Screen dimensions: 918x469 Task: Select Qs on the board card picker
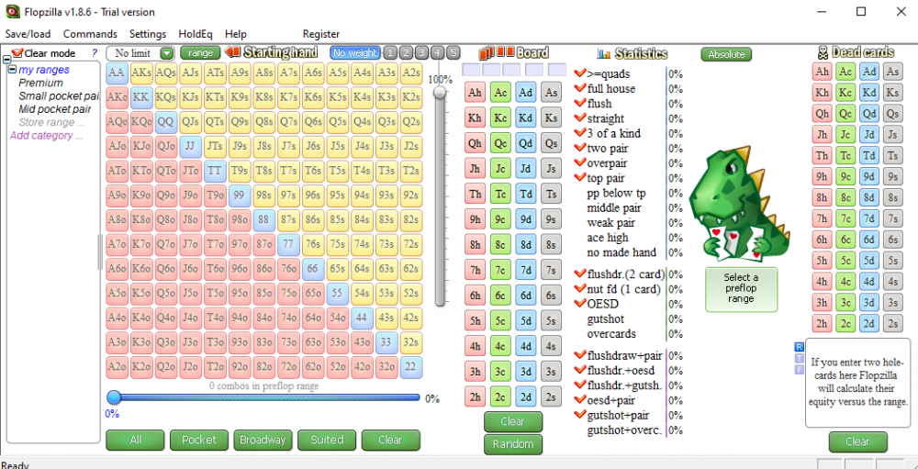tap(550, 143)
